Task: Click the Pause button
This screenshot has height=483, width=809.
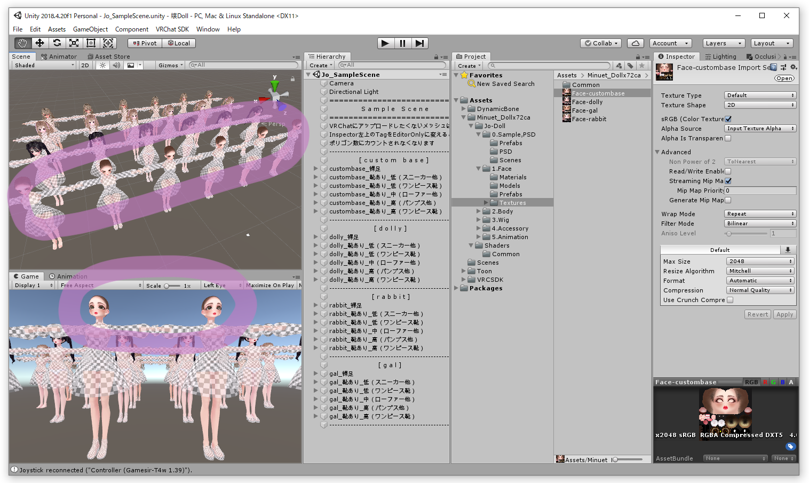Action: pyautogui.click(x=402, y=43)
